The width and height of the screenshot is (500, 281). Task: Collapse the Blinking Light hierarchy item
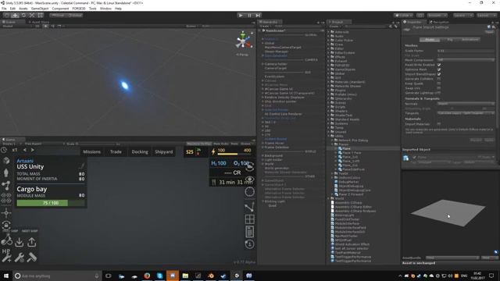[x=262, y=201]
